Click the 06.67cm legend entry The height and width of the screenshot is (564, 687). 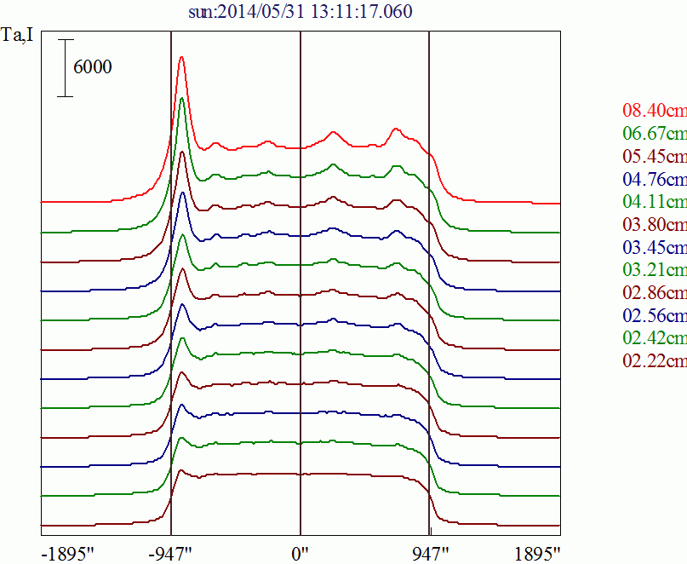[x=655, y=133]
